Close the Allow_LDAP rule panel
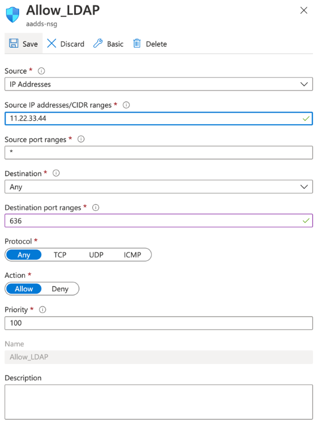This screenshot has width=317, height=424. (x=304, y=11)
